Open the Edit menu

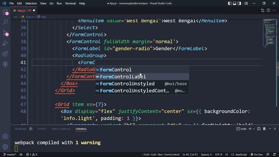[19, 3]
